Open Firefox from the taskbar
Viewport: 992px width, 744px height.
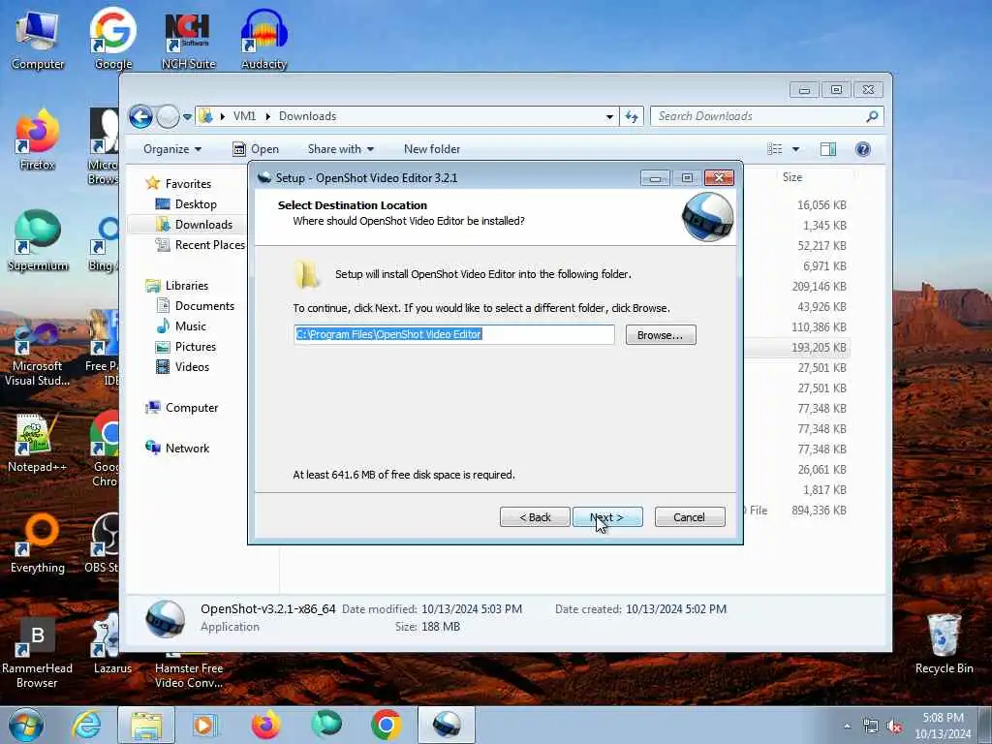point(265,725)
